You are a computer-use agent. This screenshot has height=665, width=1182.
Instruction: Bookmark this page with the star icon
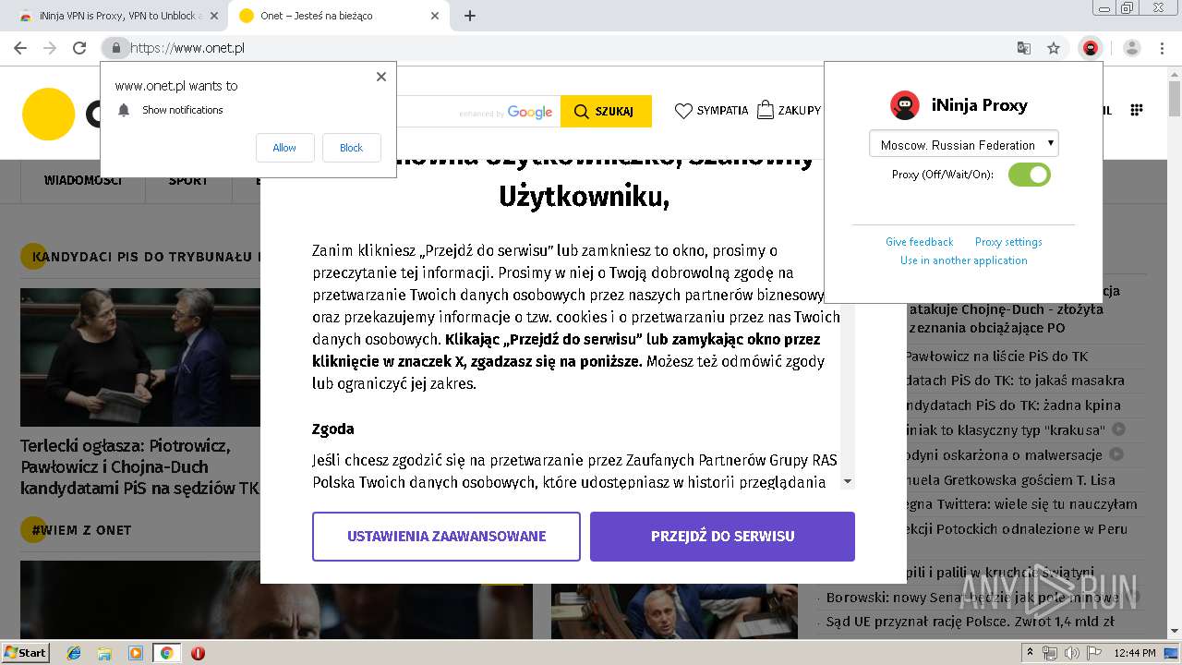1054,48
